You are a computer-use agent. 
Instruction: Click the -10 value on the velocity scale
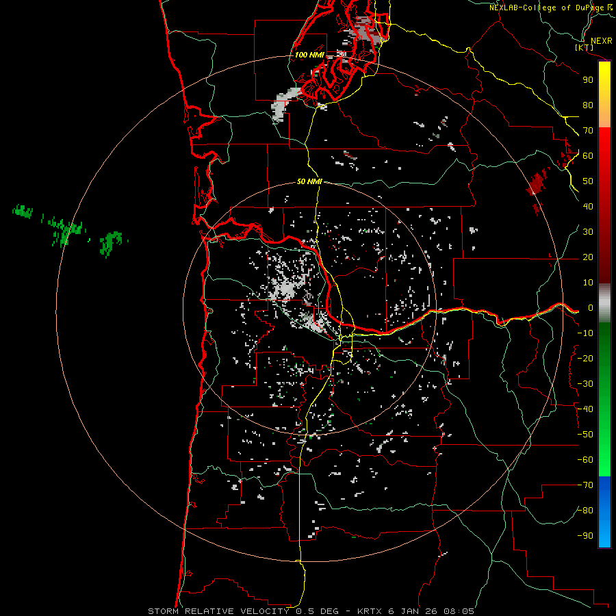coord(585,333)
